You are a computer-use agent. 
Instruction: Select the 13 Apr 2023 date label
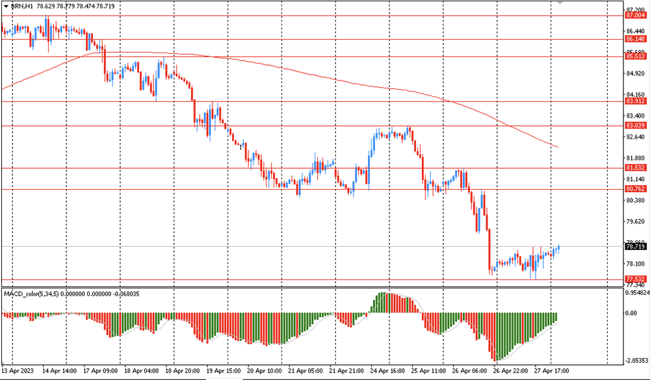click(x=17, y=370)
